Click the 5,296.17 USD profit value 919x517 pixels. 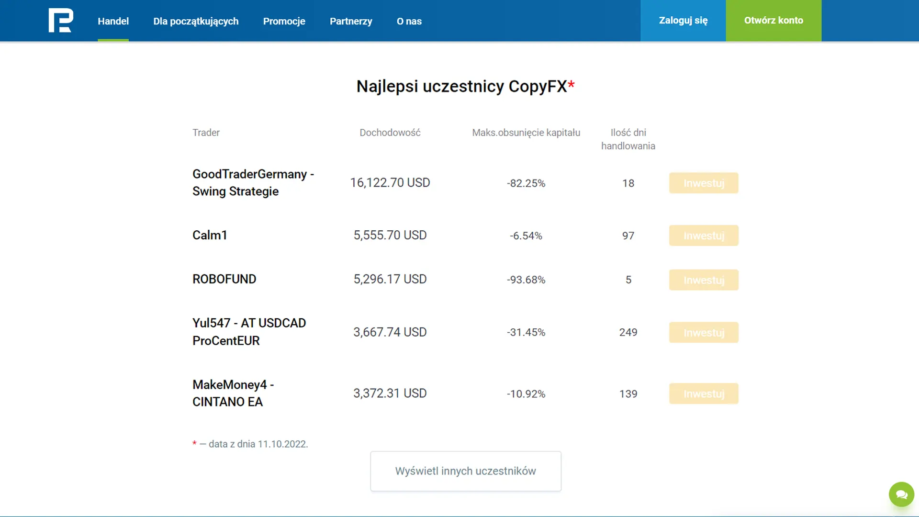pos(390,279)
